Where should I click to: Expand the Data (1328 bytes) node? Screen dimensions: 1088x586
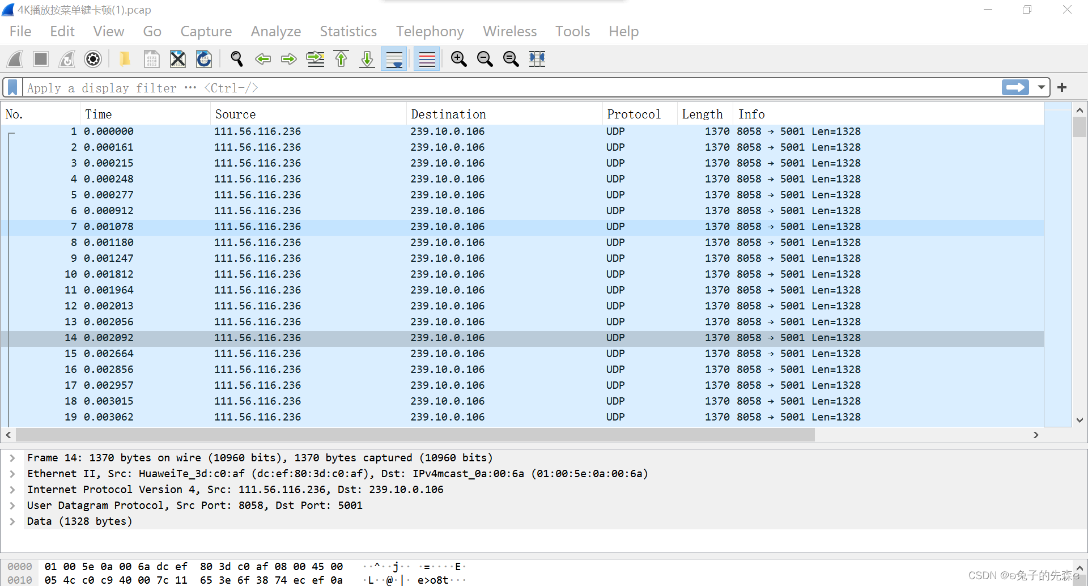point(12,521)
